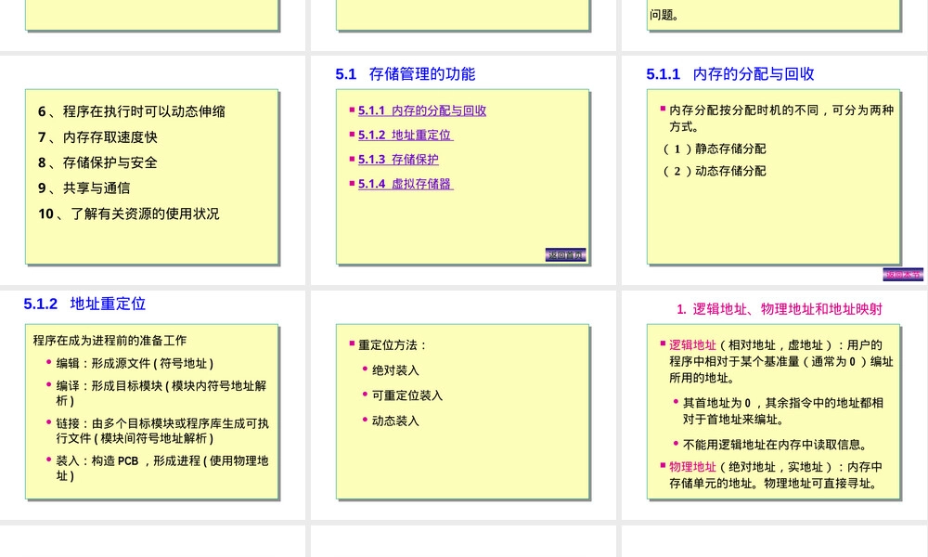The image size is (928, 557).
Task: Click the bullet 编译：形成目标模块
Action: click(x=161, y=393)
